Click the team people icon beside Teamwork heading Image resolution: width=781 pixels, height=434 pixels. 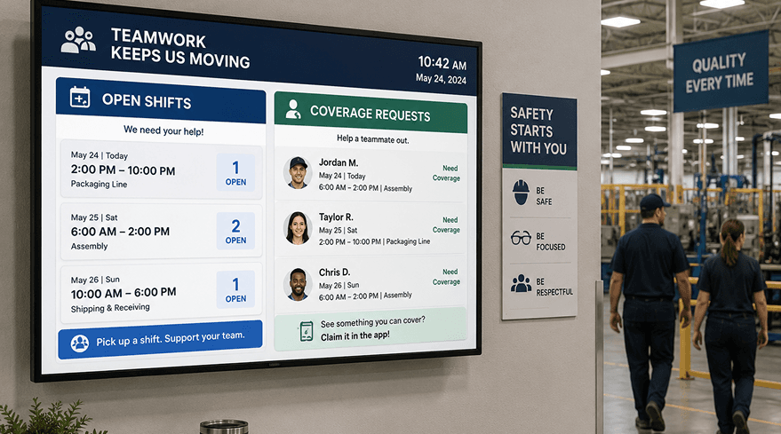pyautogui.click(x=78, y=40)
